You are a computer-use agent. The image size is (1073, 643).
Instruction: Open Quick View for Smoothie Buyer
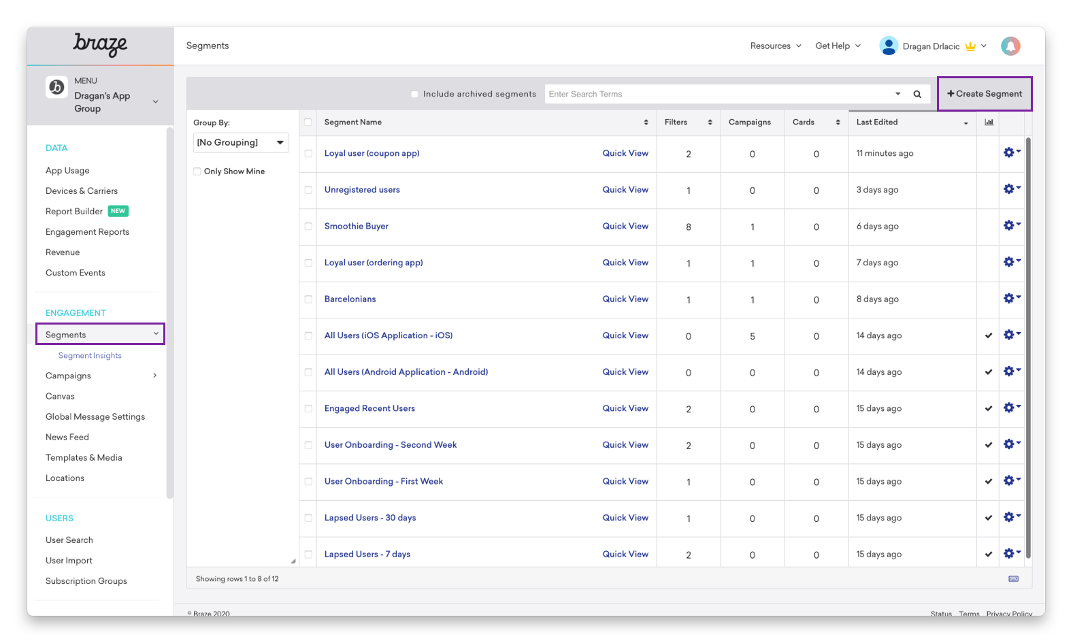[x=625, y=226]
